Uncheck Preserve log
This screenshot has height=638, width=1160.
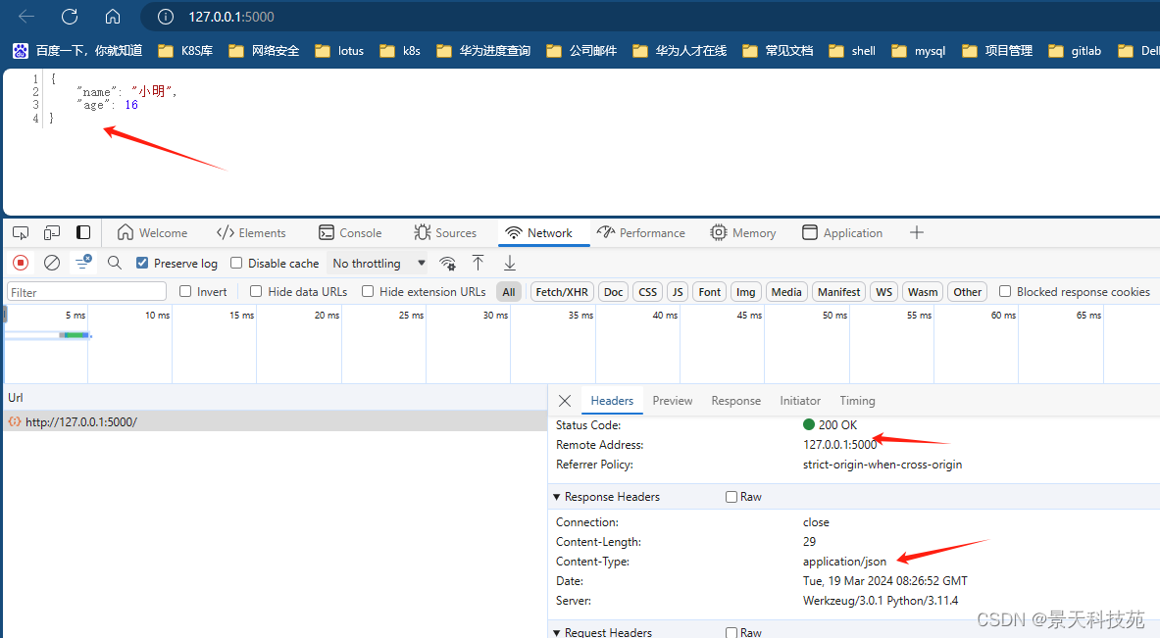coord(142,264)
